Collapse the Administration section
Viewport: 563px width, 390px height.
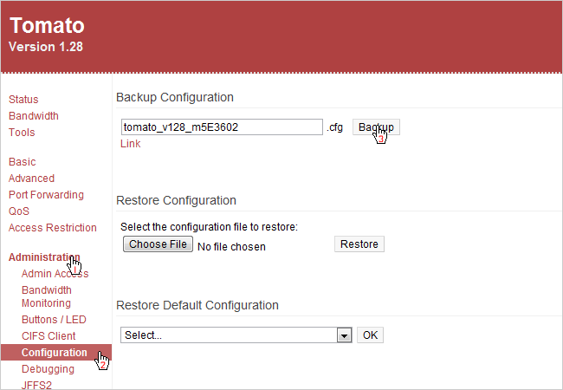pyautogui.click(x=43, y=257)
